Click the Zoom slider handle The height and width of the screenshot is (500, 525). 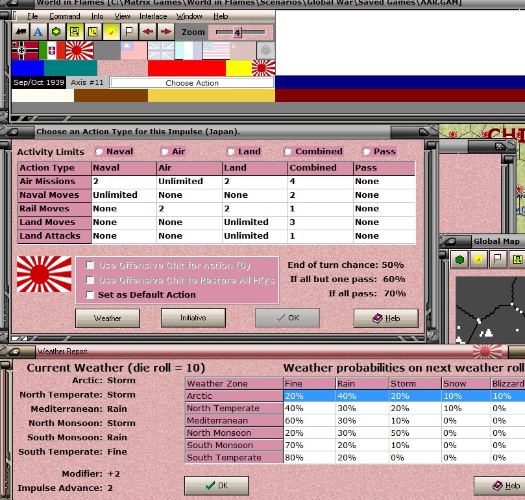pos(237,32)
